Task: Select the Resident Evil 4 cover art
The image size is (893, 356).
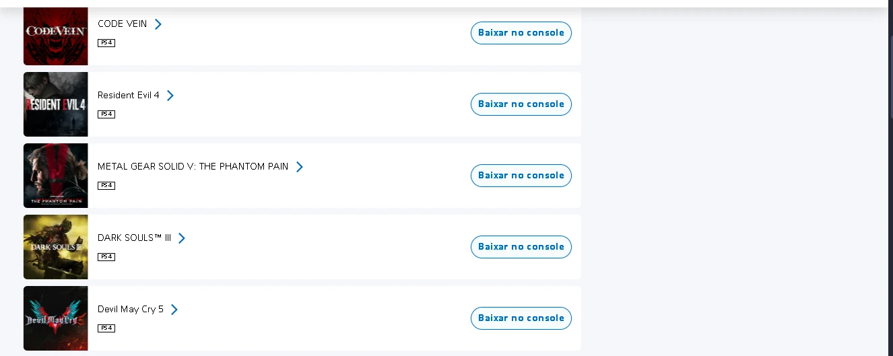Action: point(56,104)
